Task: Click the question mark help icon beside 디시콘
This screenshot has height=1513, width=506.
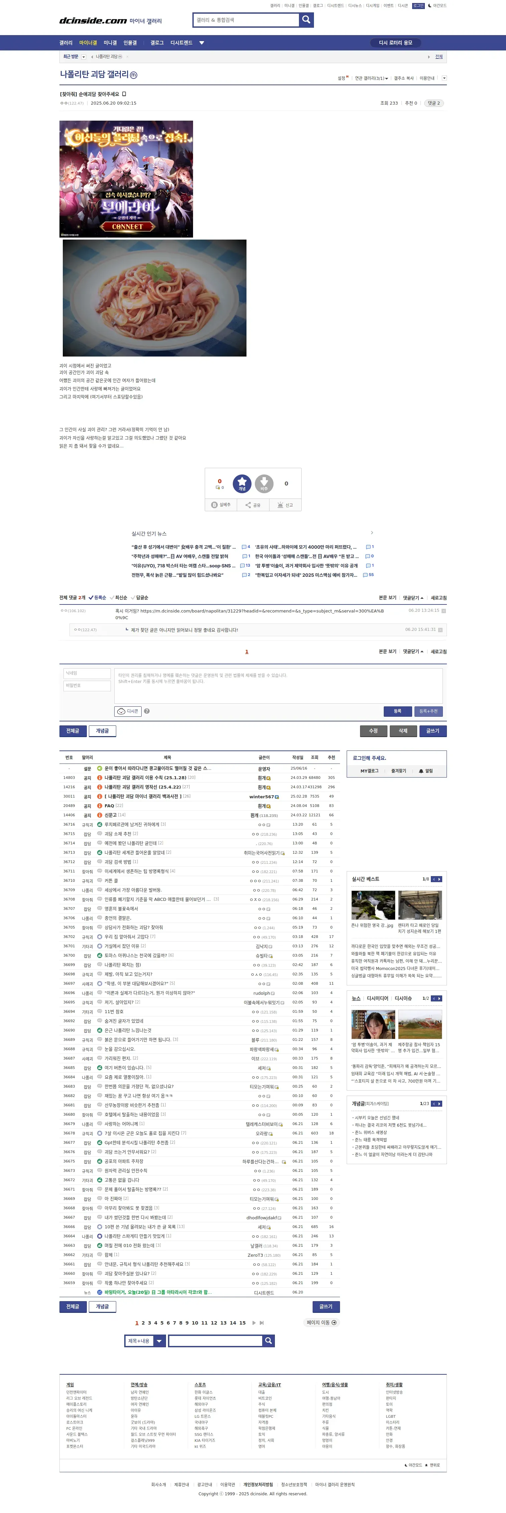Action: 147,711
